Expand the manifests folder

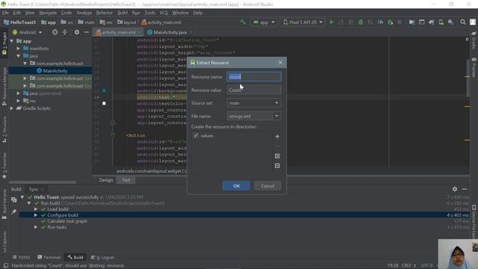(19, 49)
